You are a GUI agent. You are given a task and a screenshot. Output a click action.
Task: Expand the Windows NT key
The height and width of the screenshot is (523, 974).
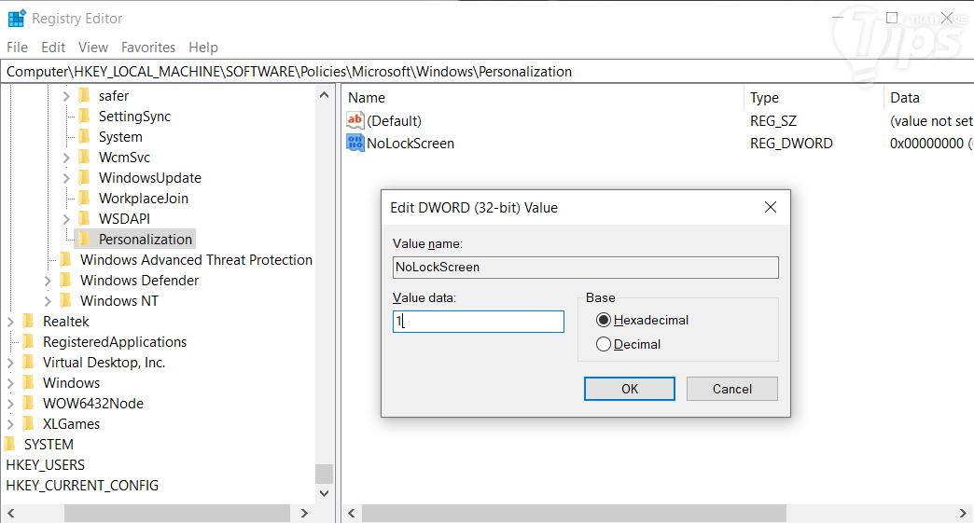click(48, 301)
